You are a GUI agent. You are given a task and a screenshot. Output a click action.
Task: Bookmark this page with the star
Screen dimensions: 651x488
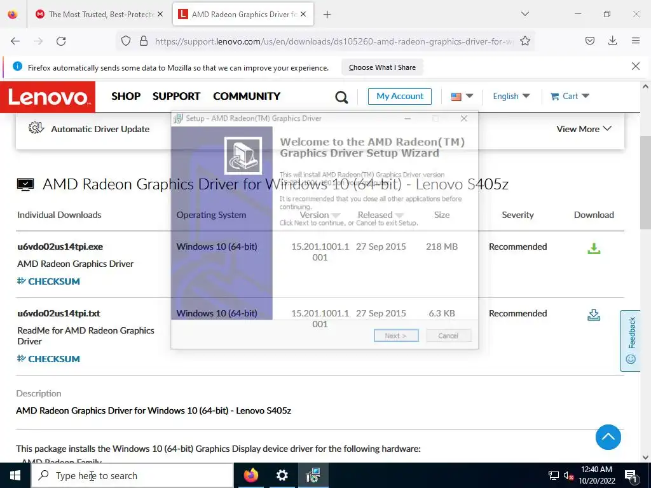(x=524, y=41)
